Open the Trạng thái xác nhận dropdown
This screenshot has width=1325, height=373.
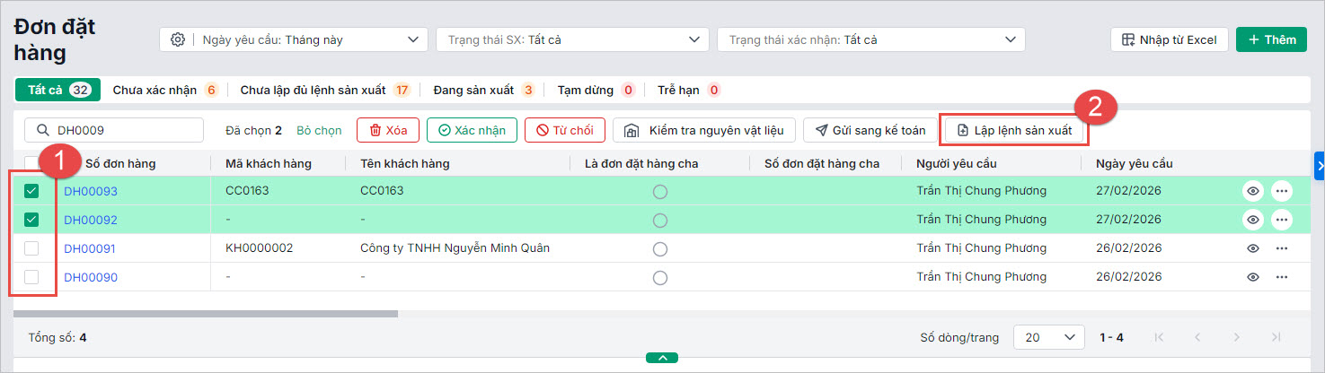(x=870, y=39)
